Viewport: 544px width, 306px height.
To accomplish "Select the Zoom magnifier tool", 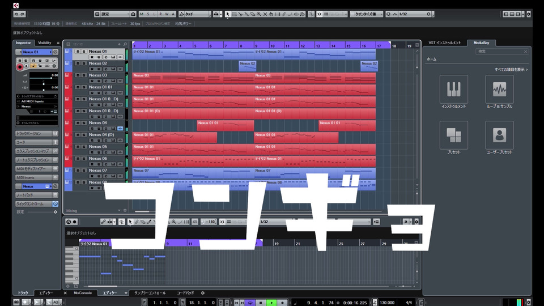I will point(259,14).
